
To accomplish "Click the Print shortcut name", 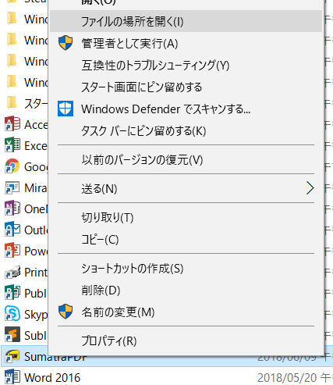I will 36,273.
